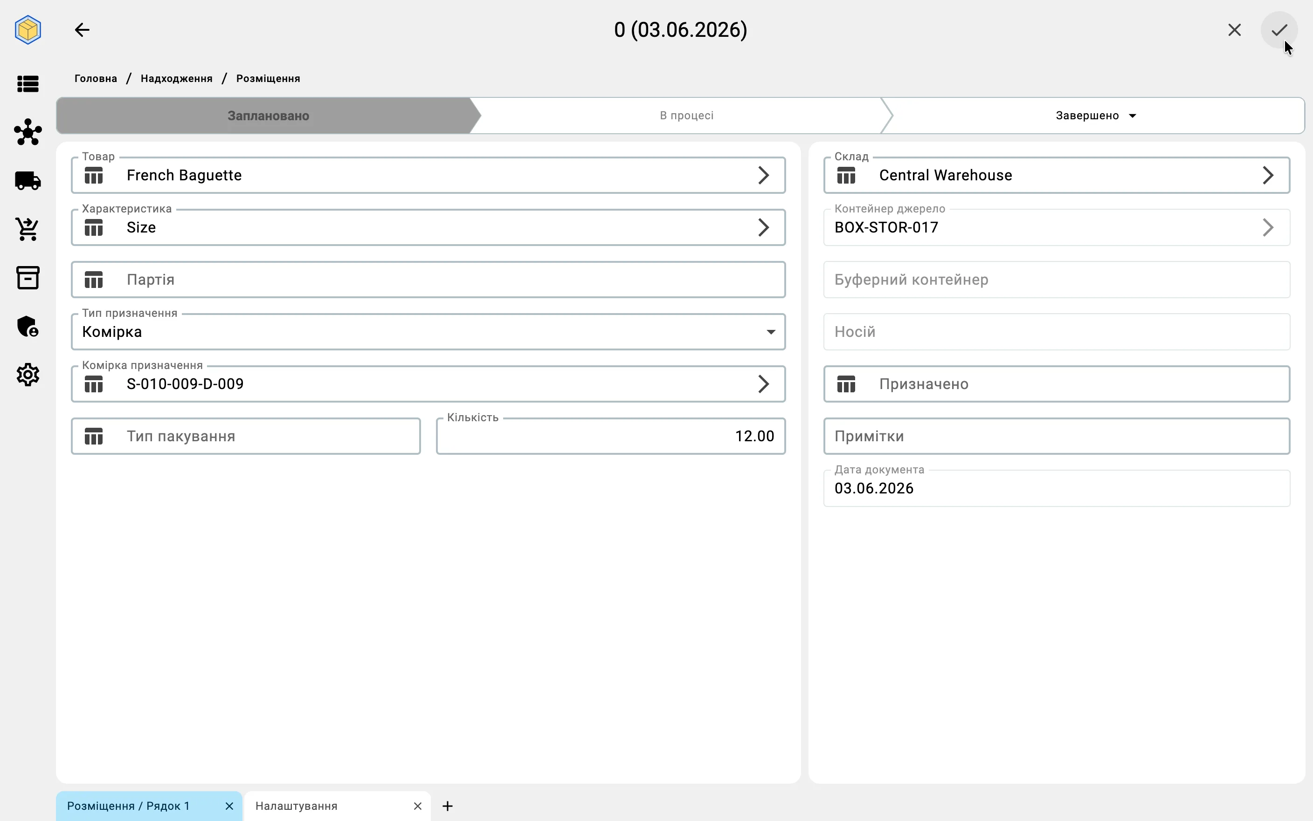Open the Завершено status dropdown arrow
The image size is (1313, 821).
pyautogui.click(x=1133, y=116)
